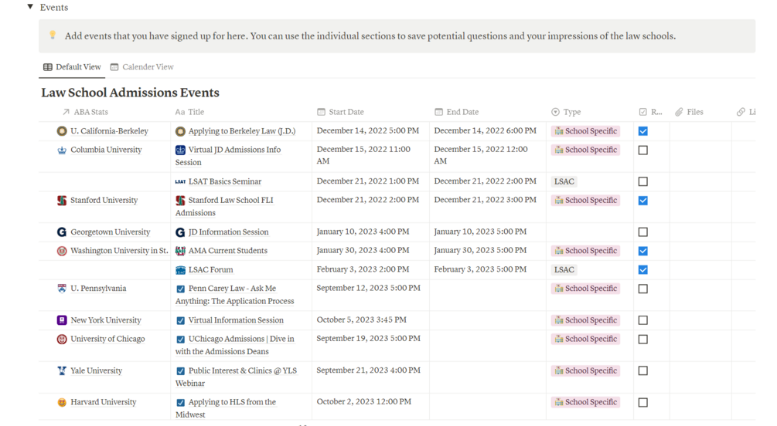Open the Type column header menu
The image size is (777, 426).
pos(571,112)
